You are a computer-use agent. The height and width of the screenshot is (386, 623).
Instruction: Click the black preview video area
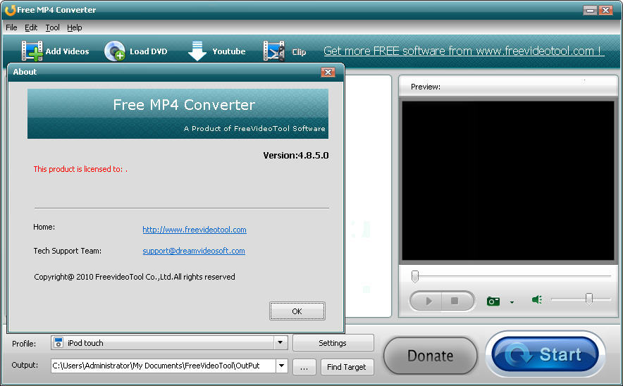[x=508, y=181]
